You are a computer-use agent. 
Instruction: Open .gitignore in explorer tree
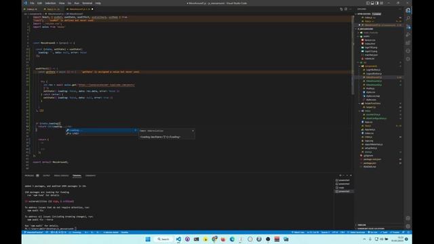[x=368, y=156]
